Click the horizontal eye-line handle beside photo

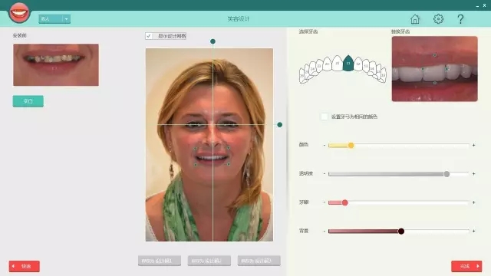click(x=279, y=124)
